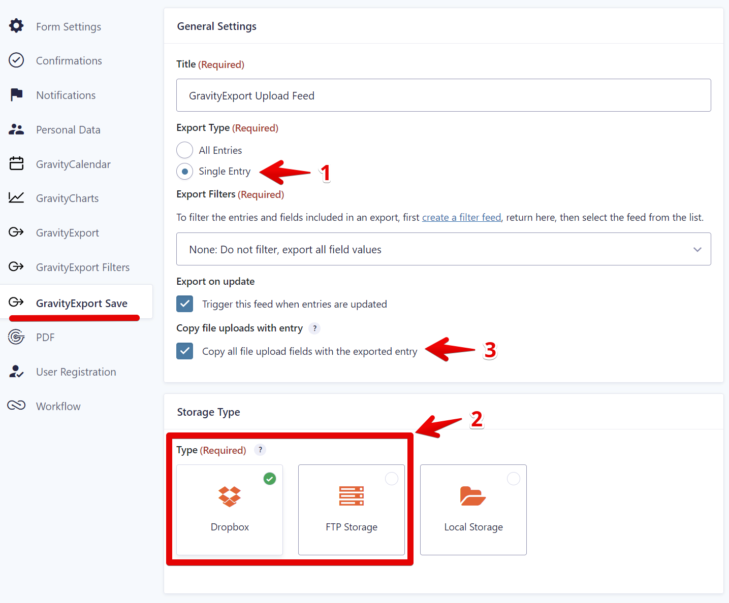This screenshot has height=603, width=729.
Task: Click the Workflow infinity loop icon
Action: (x=16, y=405)
